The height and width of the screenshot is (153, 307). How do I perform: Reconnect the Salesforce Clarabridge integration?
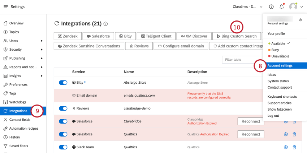[x=251, y=121]
